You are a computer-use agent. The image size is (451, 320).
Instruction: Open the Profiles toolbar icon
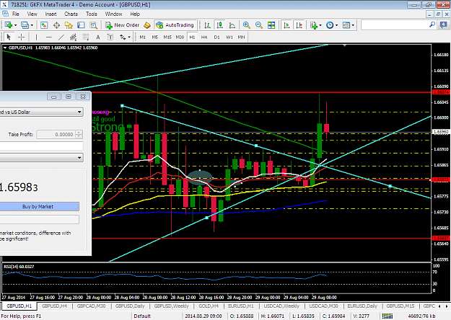[x=25, y=25]
